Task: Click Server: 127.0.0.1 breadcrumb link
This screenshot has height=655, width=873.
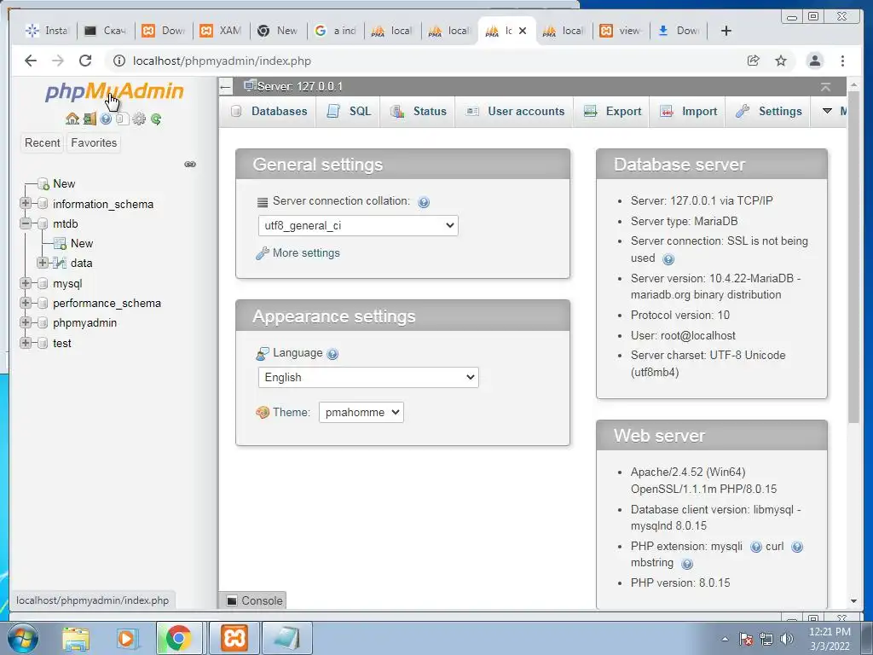Action: point(299,86)
